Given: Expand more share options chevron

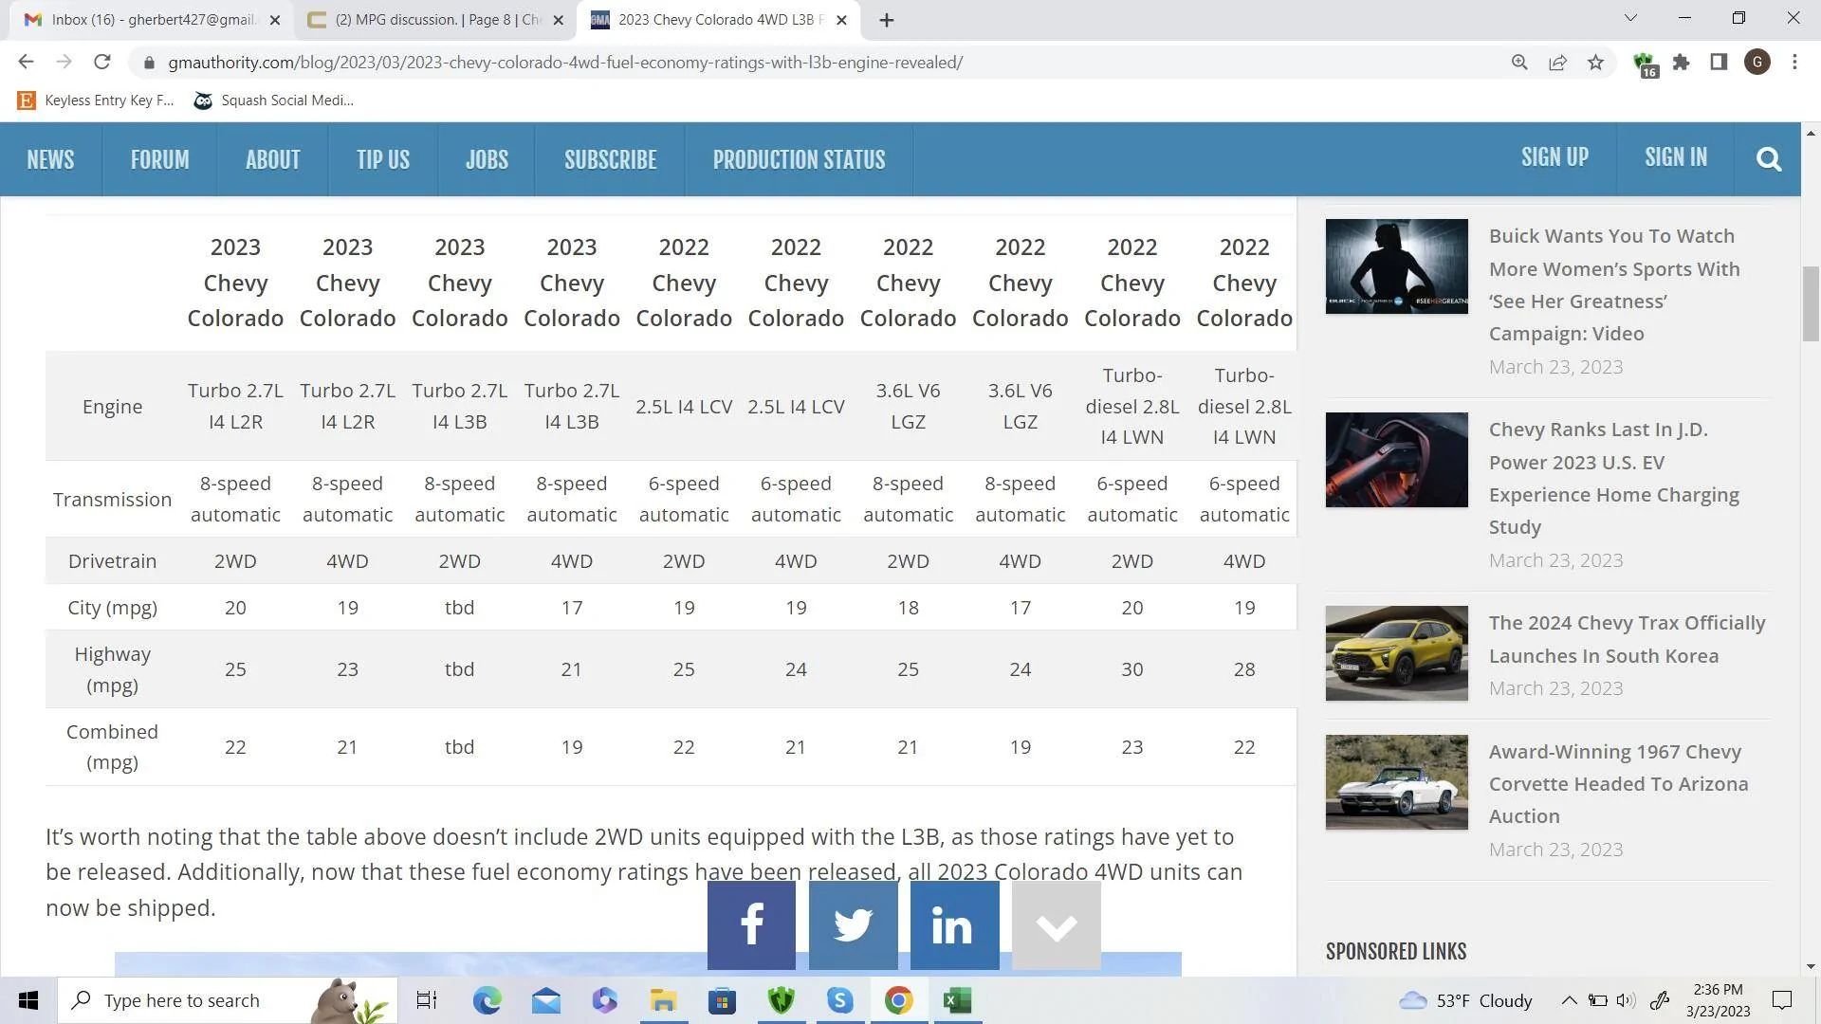Looking at the screenshot, I should click(x=1056, y=925).
